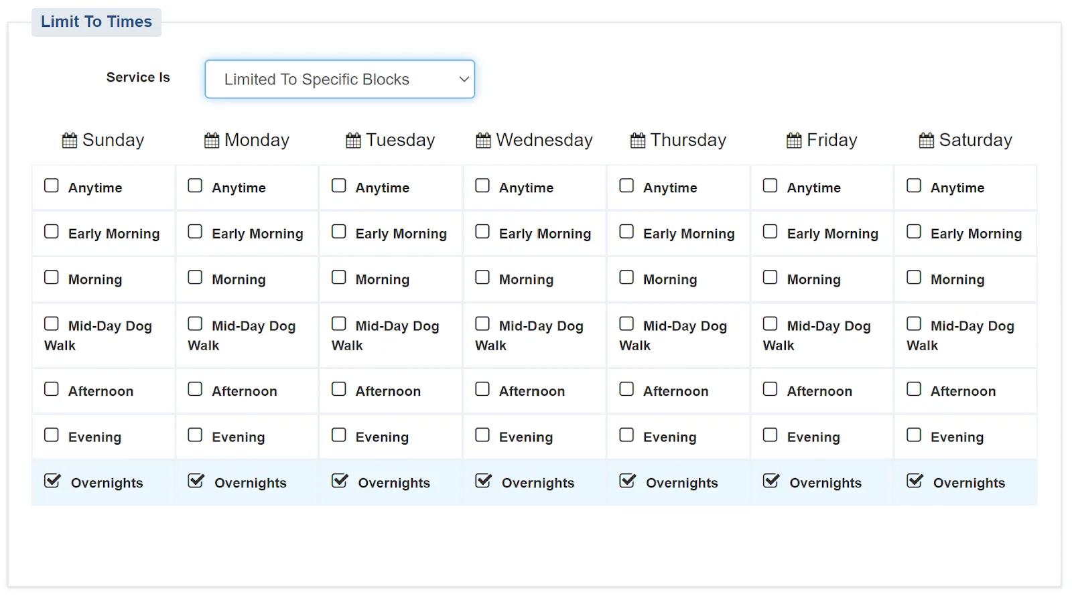Enable Tuesday Mid-Day Dog Walk checkbox

pos(339,323)
